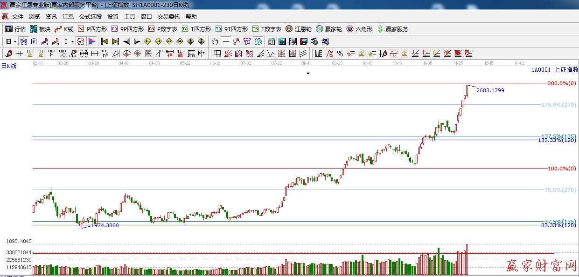579x277 pixels.
Task: Click the 赢家服务 service button
Action: point(392,29)
